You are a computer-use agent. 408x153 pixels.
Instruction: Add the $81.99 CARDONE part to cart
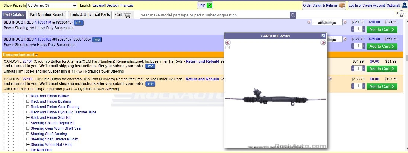click(382, 69)
